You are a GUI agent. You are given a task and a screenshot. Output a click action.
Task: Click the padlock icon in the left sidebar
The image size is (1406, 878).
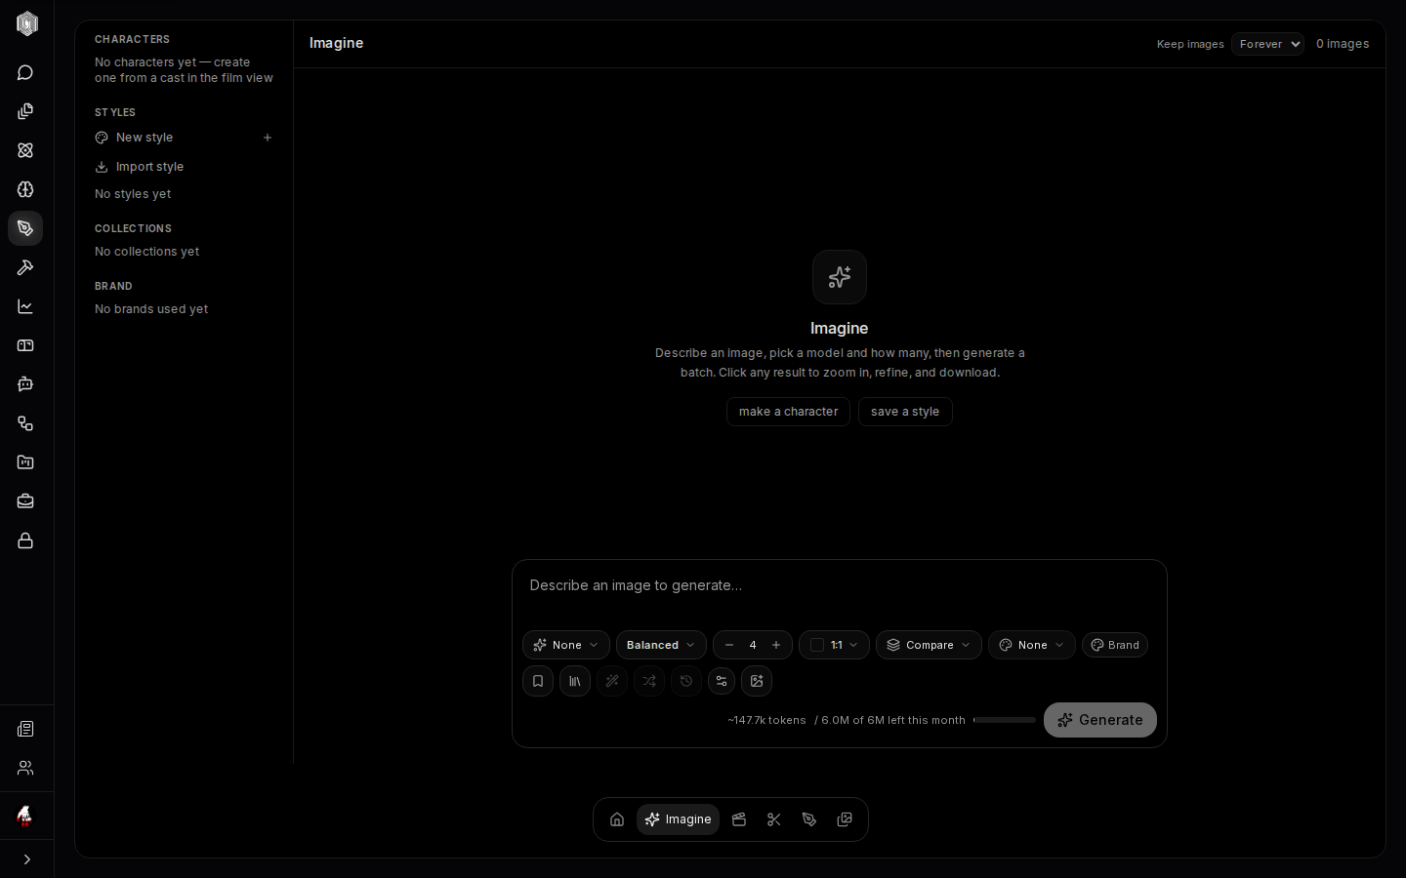(x=25, y=540)
